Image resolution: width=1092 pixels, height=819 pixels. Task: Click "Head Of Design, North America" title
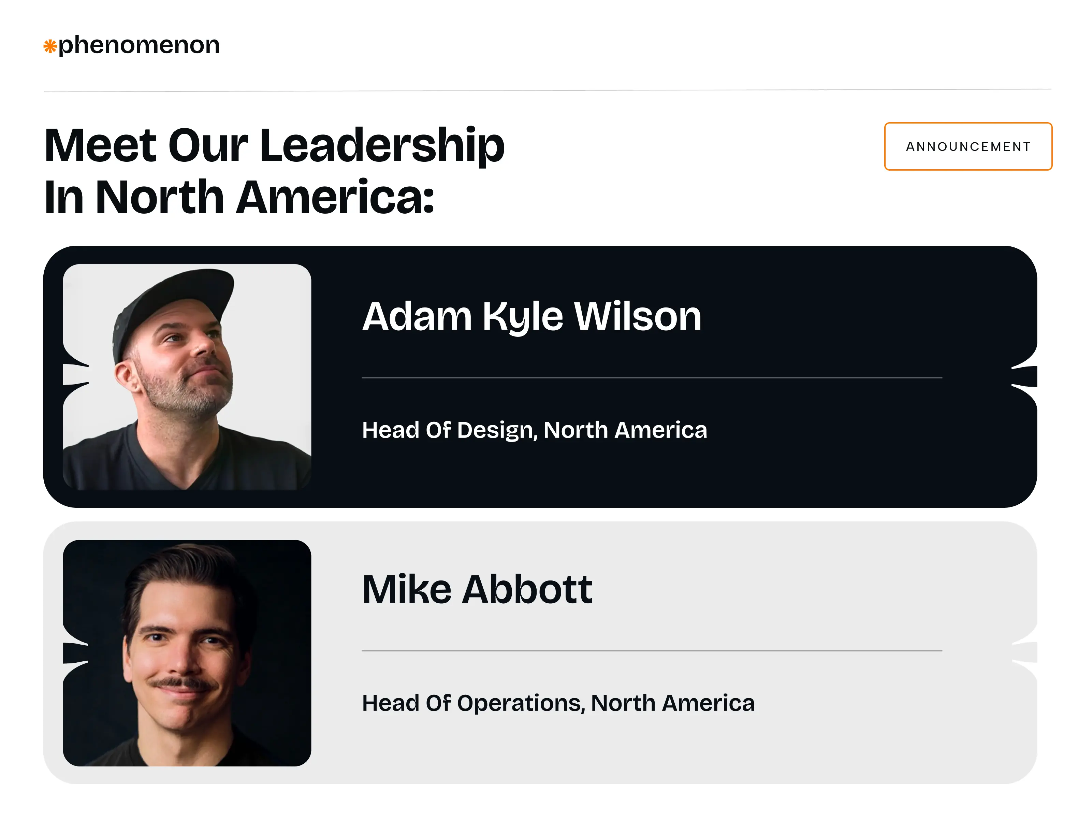pyautogui.click(x=534, y=430)
